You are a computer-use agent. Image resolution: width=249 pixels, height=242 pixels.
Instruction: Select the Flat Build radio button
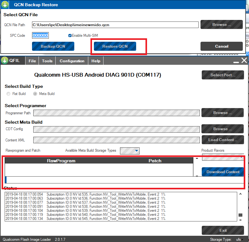(8, 94)
